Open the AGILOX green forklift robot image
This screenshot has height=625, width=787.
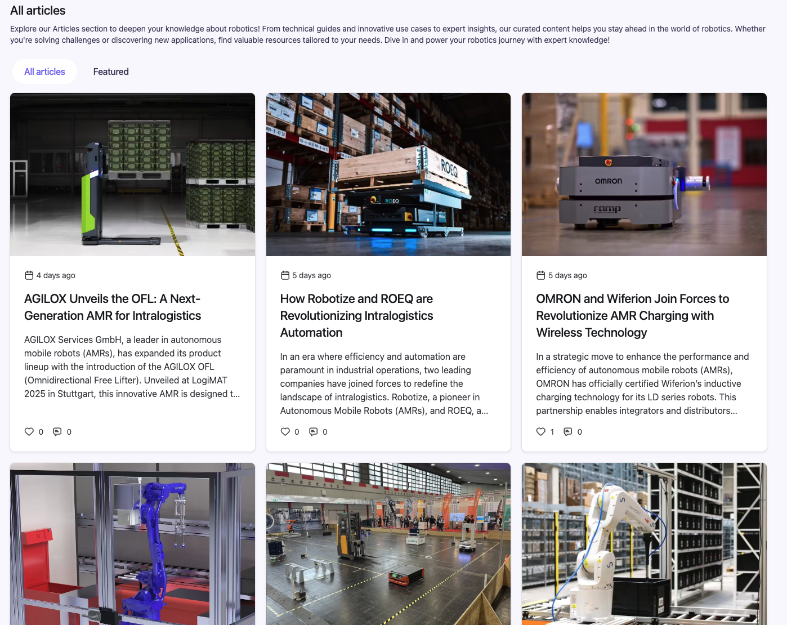pos(132,175)
